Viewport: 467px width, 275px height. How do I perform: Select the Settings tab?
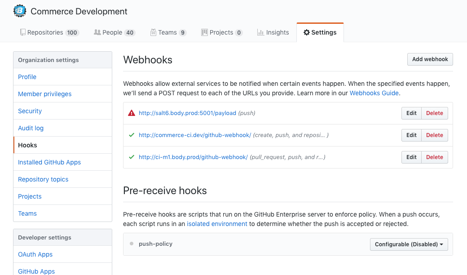tap(320, 32)
